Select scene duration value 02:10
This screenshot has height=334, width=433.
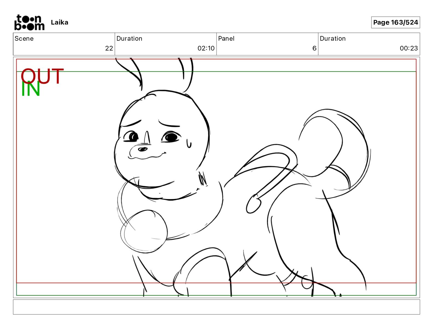tap(206, 48)
